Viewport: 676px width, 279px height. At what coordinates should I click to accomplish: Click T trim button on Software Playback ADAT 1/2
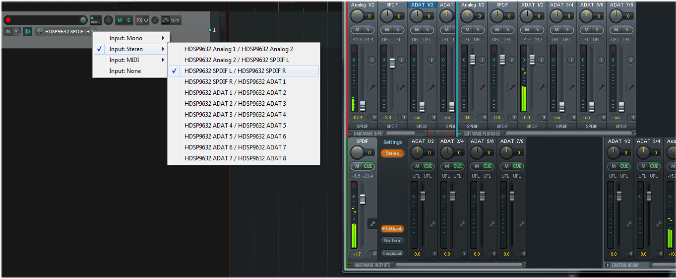pyautogui.click(x=542, y=60)
